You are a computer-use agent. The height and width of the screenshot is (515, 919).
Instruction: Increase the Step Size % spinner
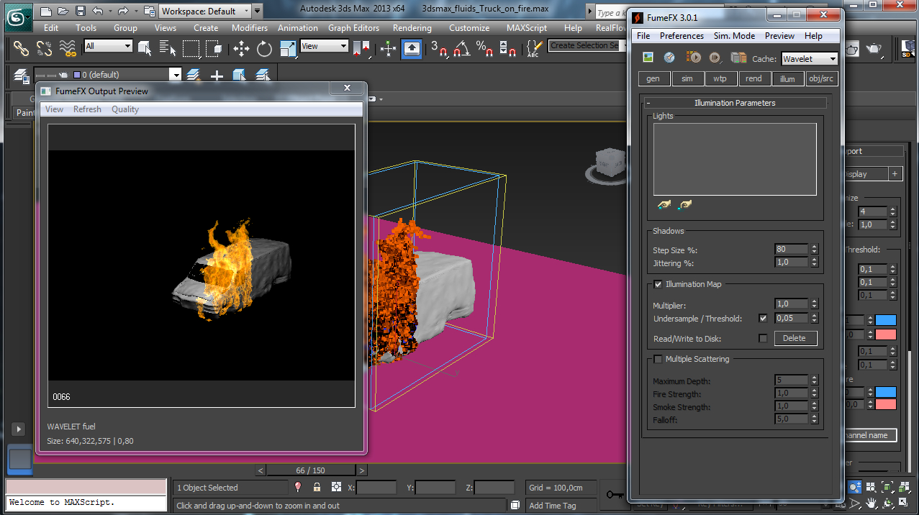click(x=815, y=247)
